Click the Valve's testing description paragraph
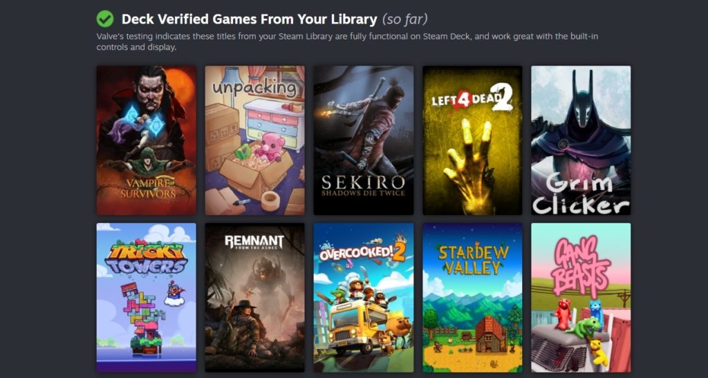708x378 pixels. tap(347, 41)
